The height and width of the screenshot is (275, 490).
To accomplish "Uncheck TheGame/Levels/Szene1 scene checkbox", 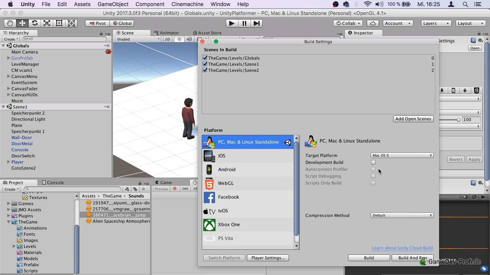I will 205,64.
